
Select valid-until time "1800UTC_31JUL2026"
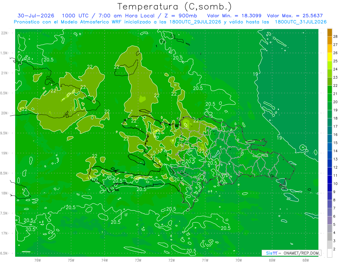(301, 22)
